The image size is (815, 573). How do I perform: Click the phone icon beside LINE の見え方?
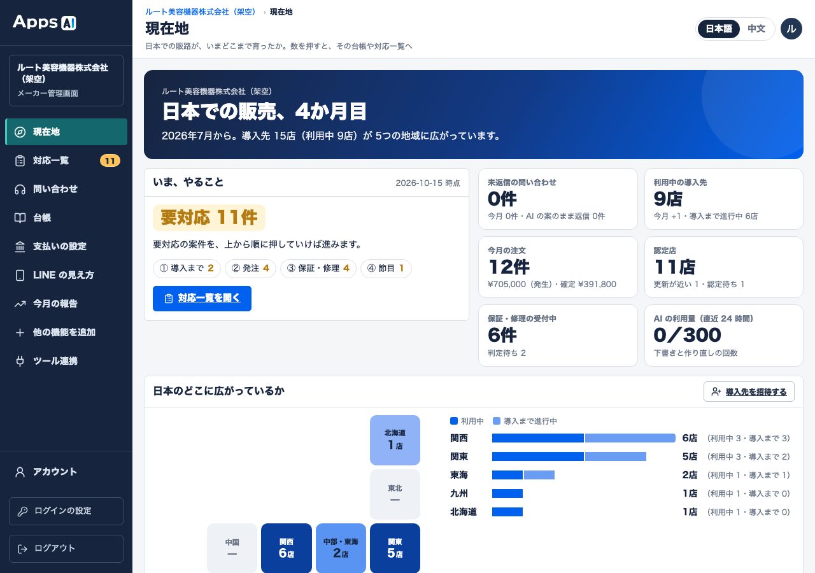pyautogui.click(x=20, y=275)
